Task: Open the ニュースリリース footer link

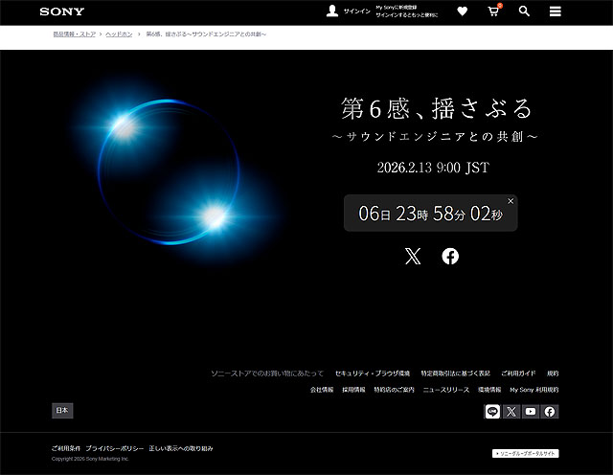Action: point(446,390)
